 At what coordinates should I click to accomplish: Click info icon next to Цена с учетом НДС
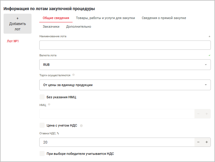click(81, 126)
